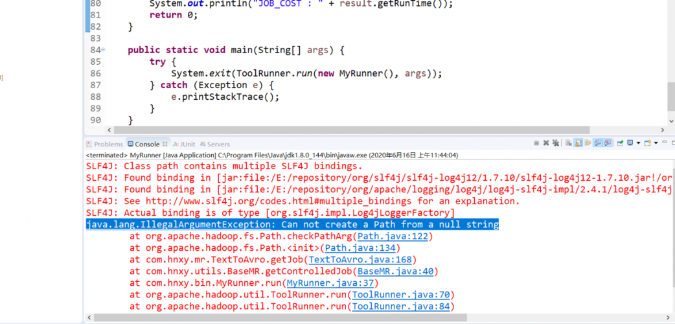The width and height of the screenshot is (675, 324).
Task: Click the editor horizontal scrollbar thumb
Action: [352, 130]
